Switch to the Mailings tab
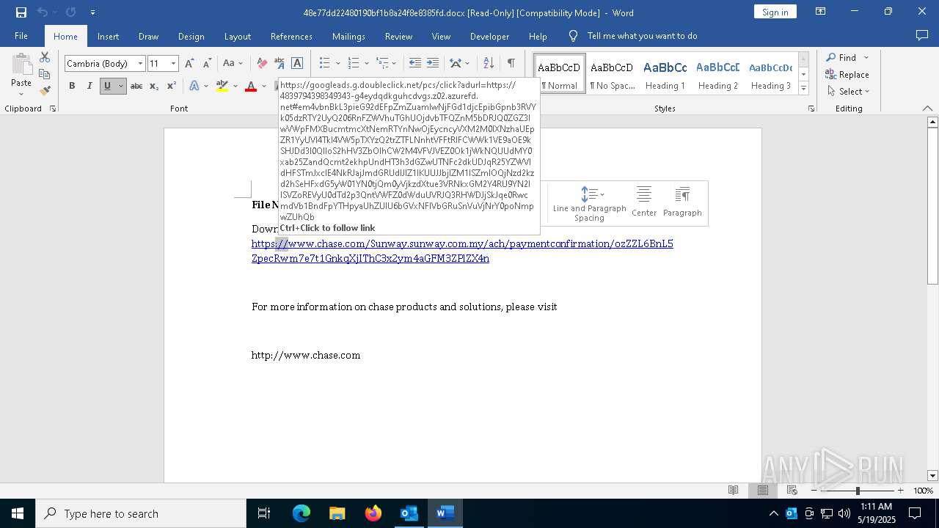The height and width of the screenshot is (528, 939). click(x=348, y=36)
